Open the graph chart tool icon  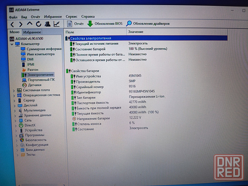click(x=57, y=24)
